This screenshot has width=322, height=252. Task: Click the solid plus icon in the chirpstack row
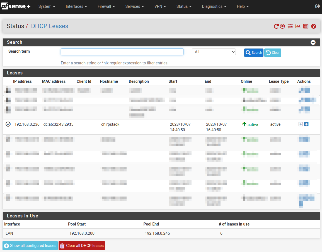(x=306, y=124)
